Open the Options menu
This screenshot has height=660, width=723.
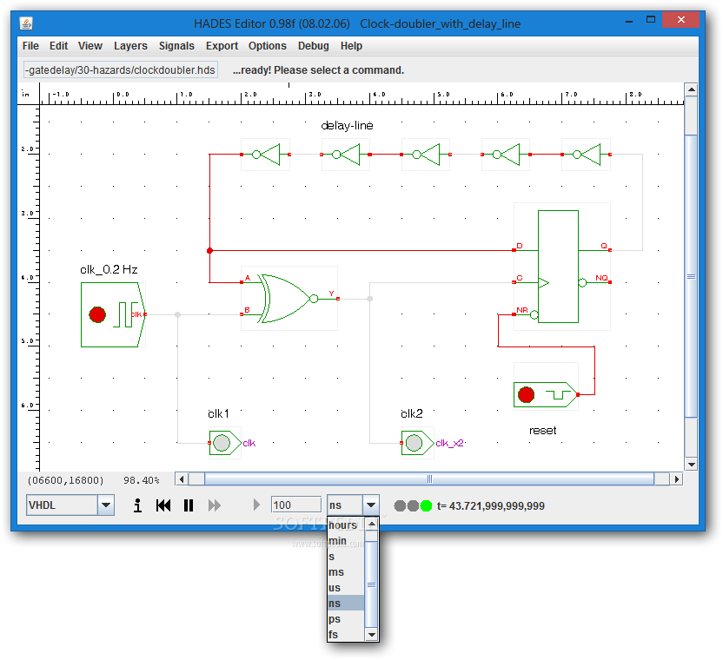[x=268, y=46]
